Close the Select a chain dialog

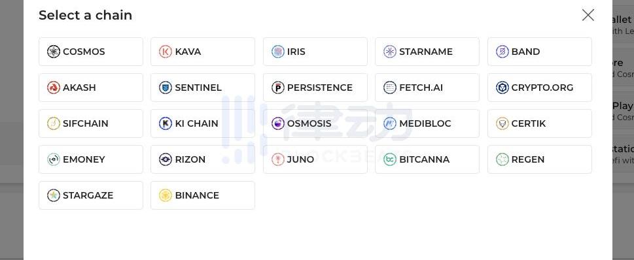pos(588,15)
